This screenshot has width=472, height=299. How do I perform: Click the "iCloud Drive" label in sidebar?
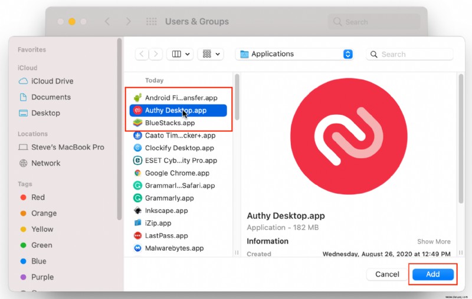[53, 81]
